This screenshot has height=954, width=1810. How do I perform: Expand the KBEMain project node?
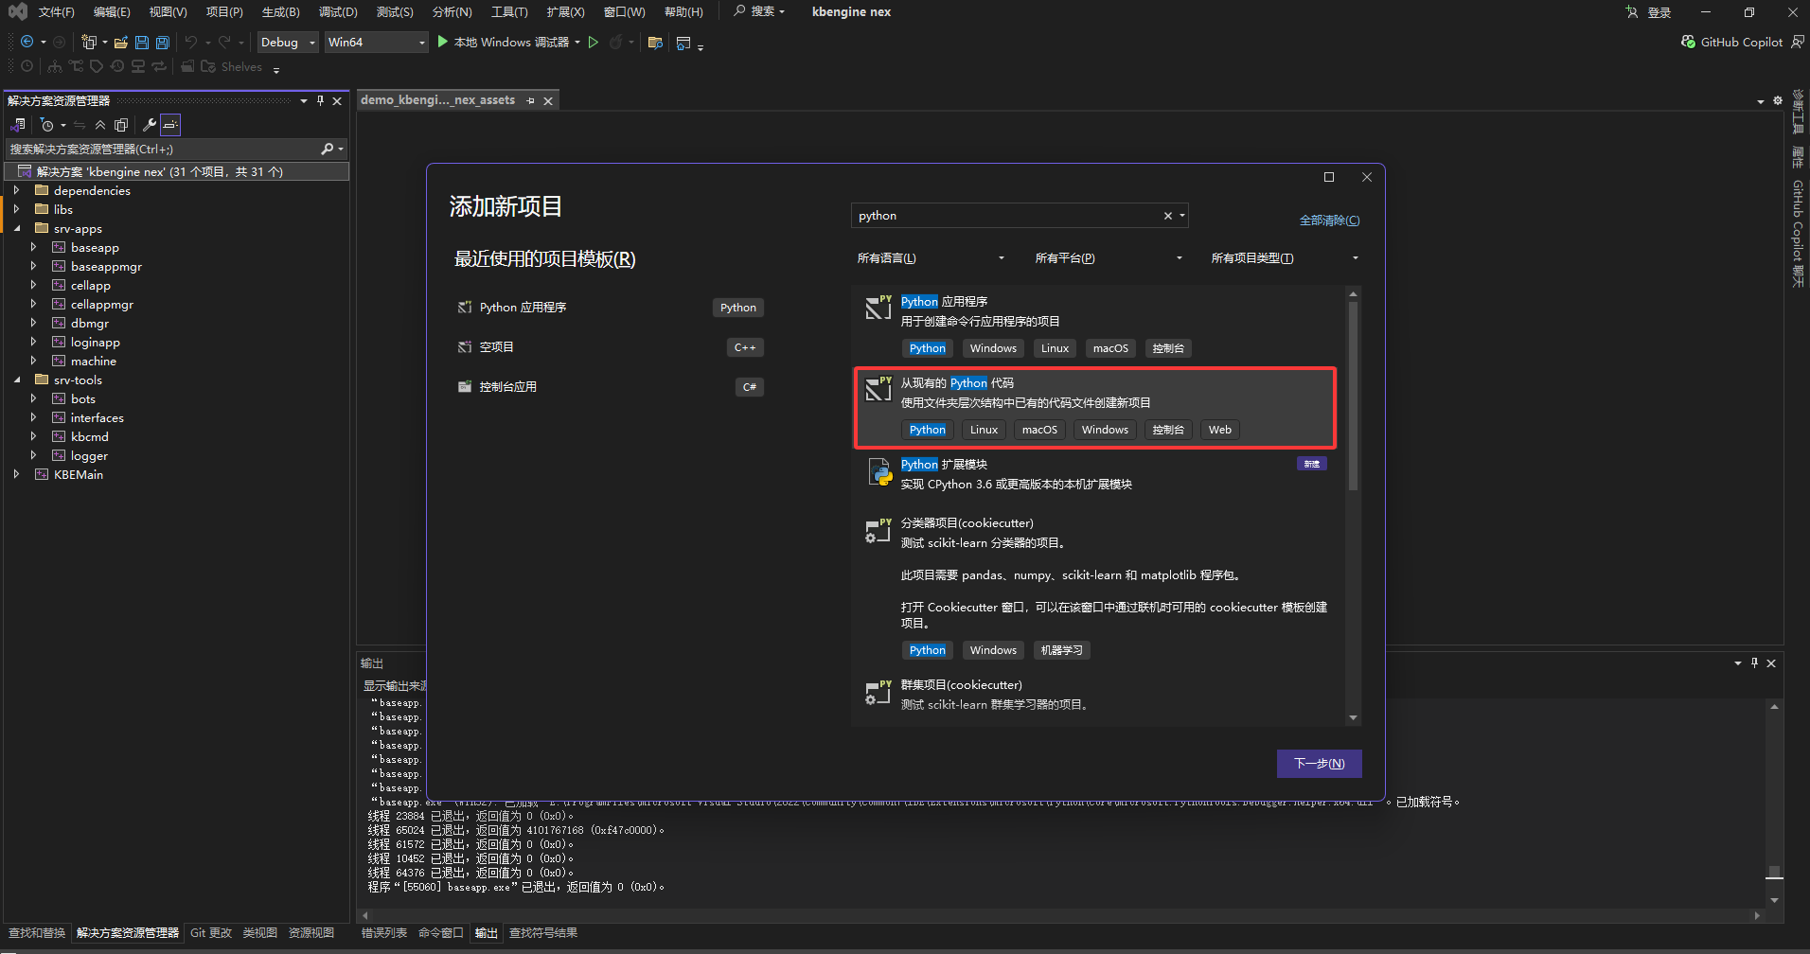pos(16,475)
